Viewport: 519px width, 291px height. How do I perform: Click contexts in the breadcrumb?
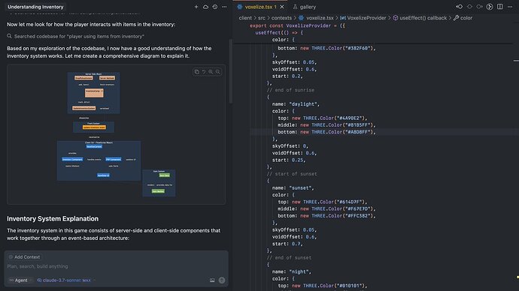(281, 18)
